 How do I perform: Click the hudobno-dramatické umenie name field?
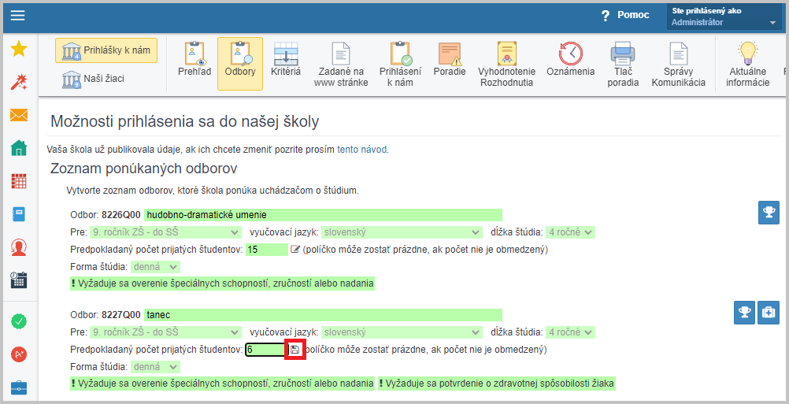pos(323,215)
